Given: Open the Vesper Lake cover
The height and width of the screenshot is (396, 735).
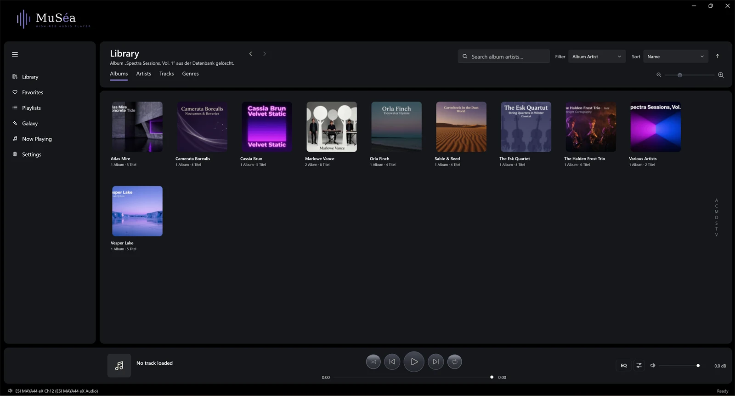Looking at the screenshot, I should (137, 211).
